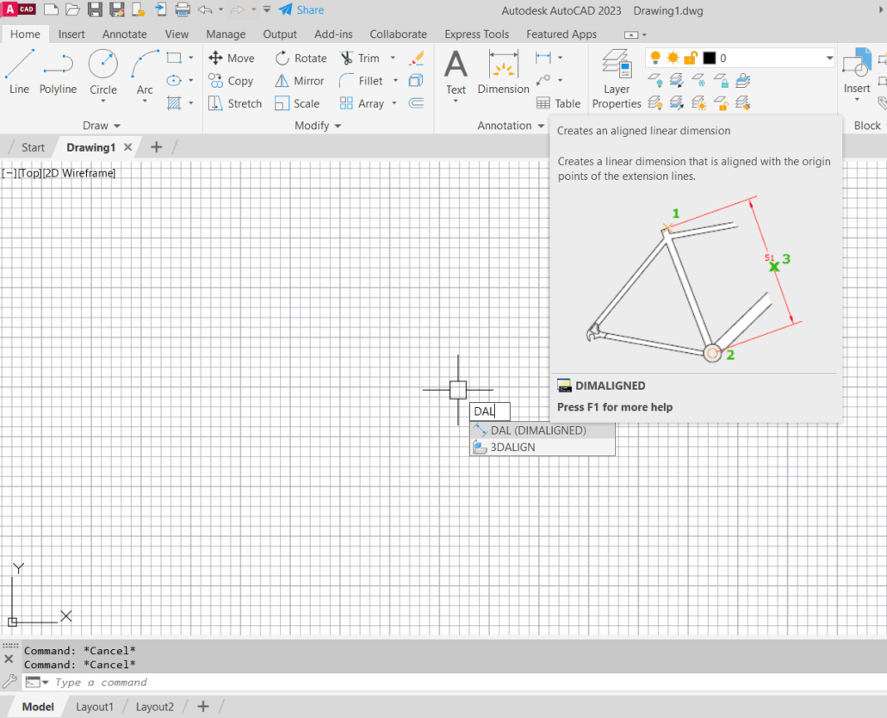This screenshot has width=887, height=718.
Task: Open the Layout1 tab
Action: 95,707
